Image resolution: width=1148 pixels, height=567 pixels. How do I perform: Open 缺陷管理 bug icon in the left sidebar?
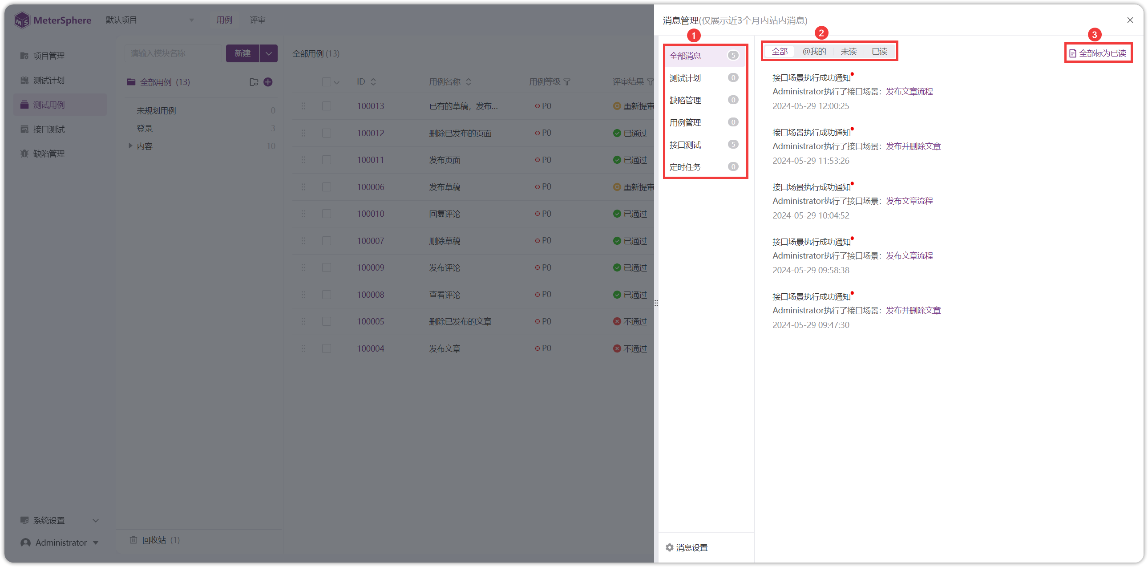pos(24,154)
